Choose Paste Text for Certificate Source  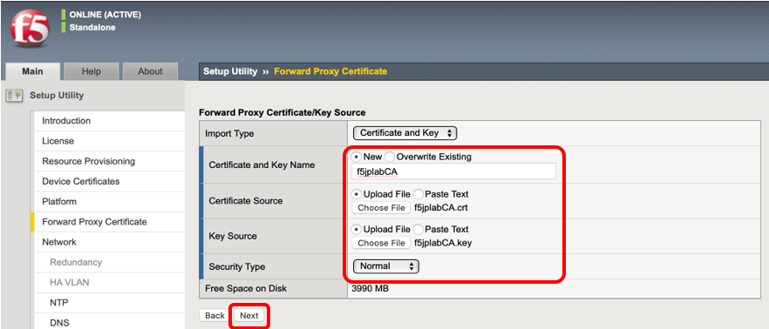click(419, 194)
